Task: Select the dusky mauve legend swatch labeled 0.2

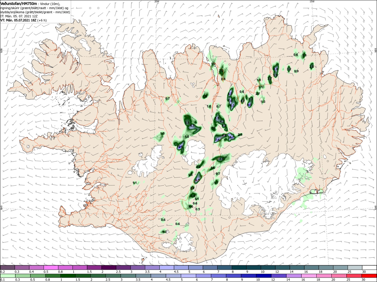Action: pos(8,268)
